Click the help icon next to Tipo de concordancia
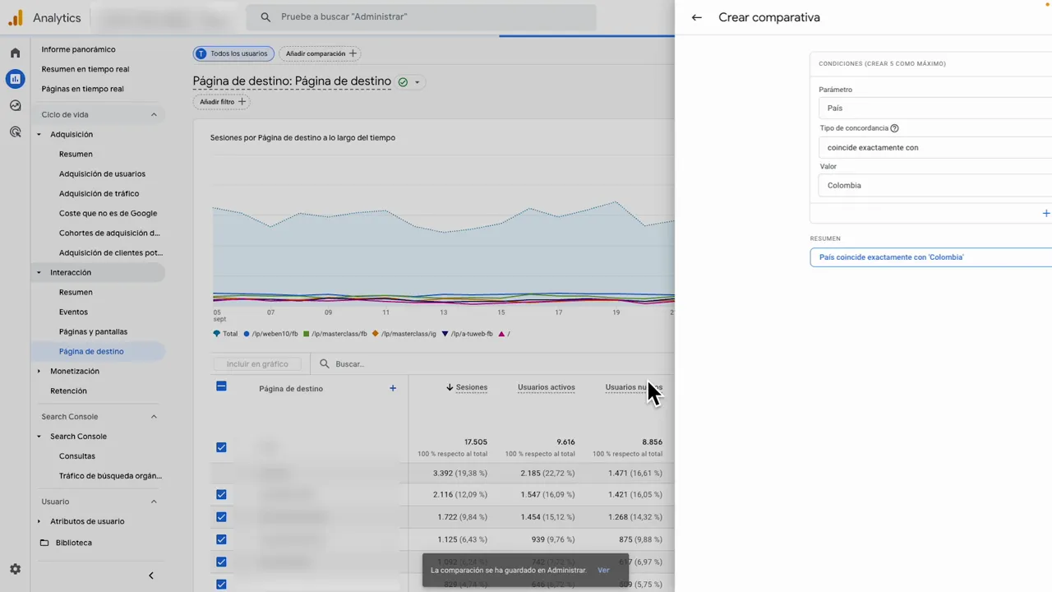Viewport: 1052px width, 592px height. [x=895, y=128]
